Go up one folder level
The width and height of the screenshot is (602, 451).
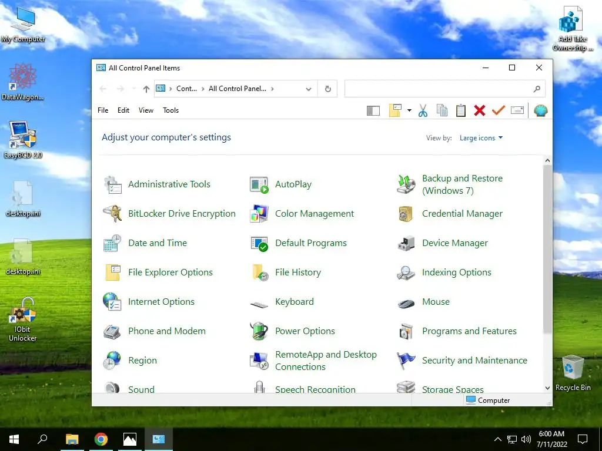point(146,89)
